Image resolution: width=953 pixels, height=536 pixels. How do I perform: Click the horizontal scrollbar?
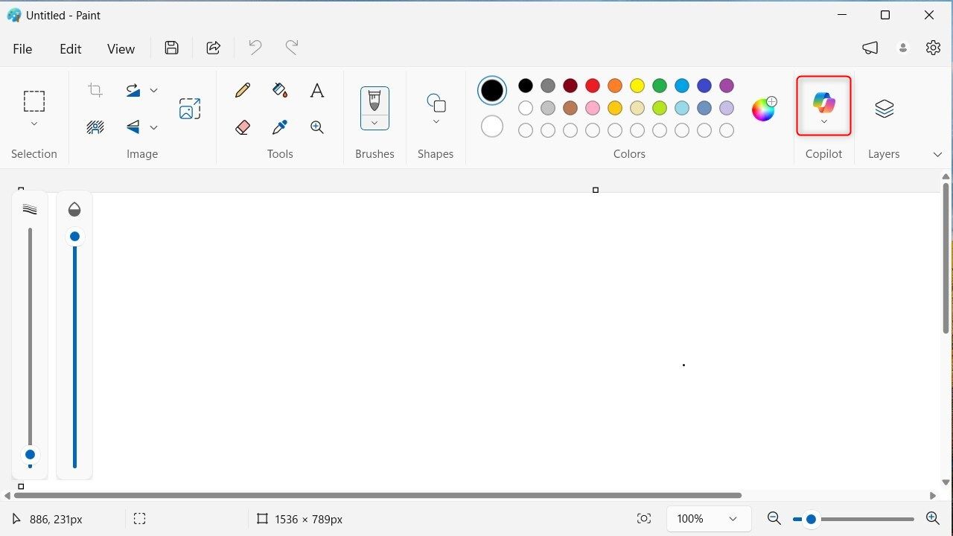(x=378, y=495)
